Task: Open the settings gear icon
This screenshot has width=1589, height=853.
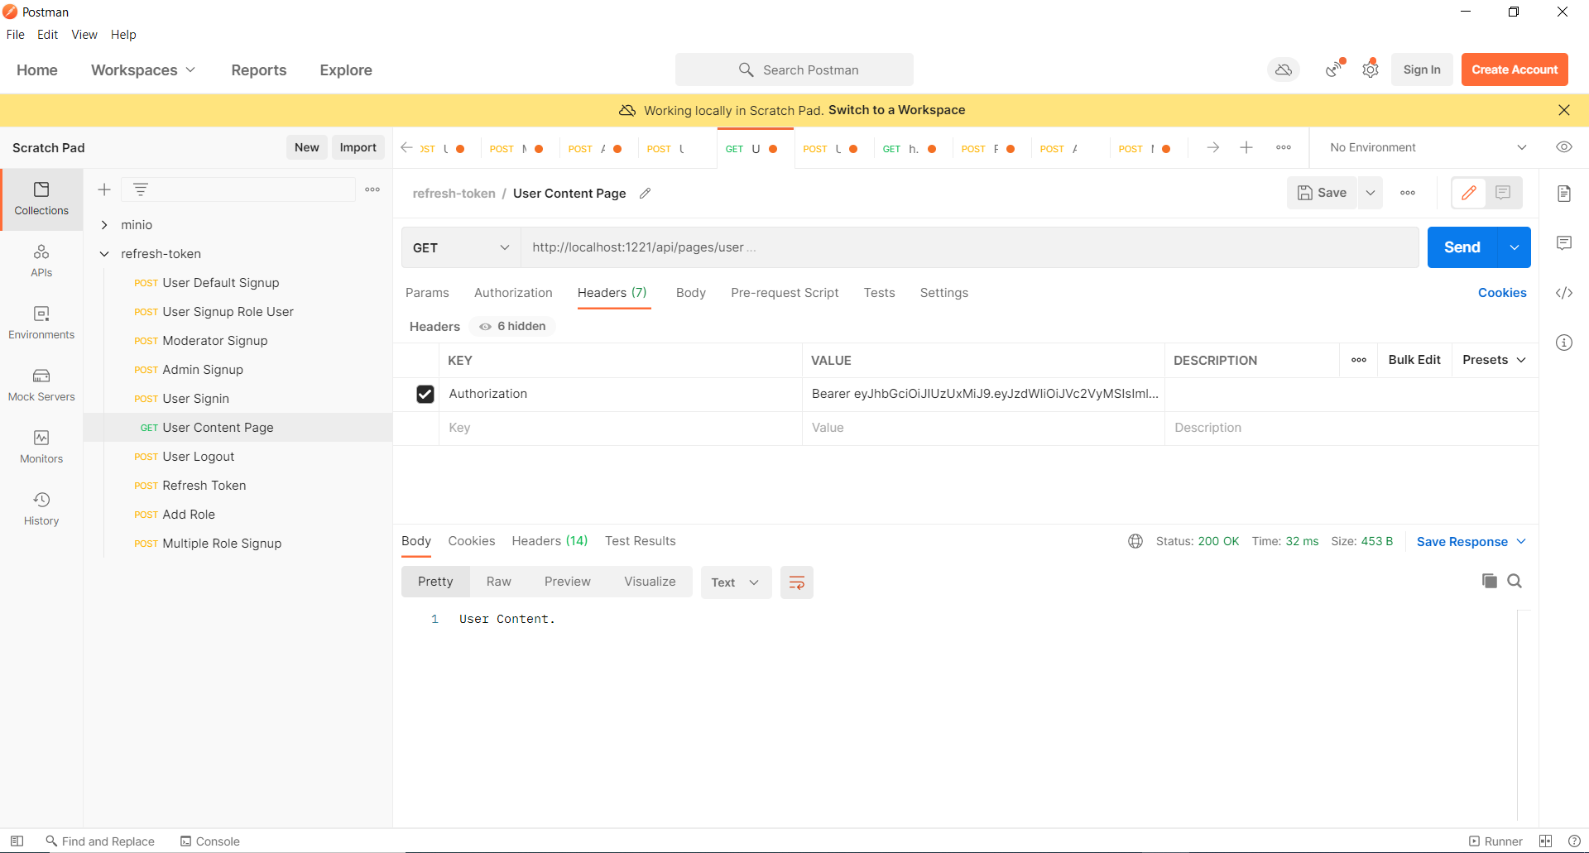Action: pos(1371,70)
